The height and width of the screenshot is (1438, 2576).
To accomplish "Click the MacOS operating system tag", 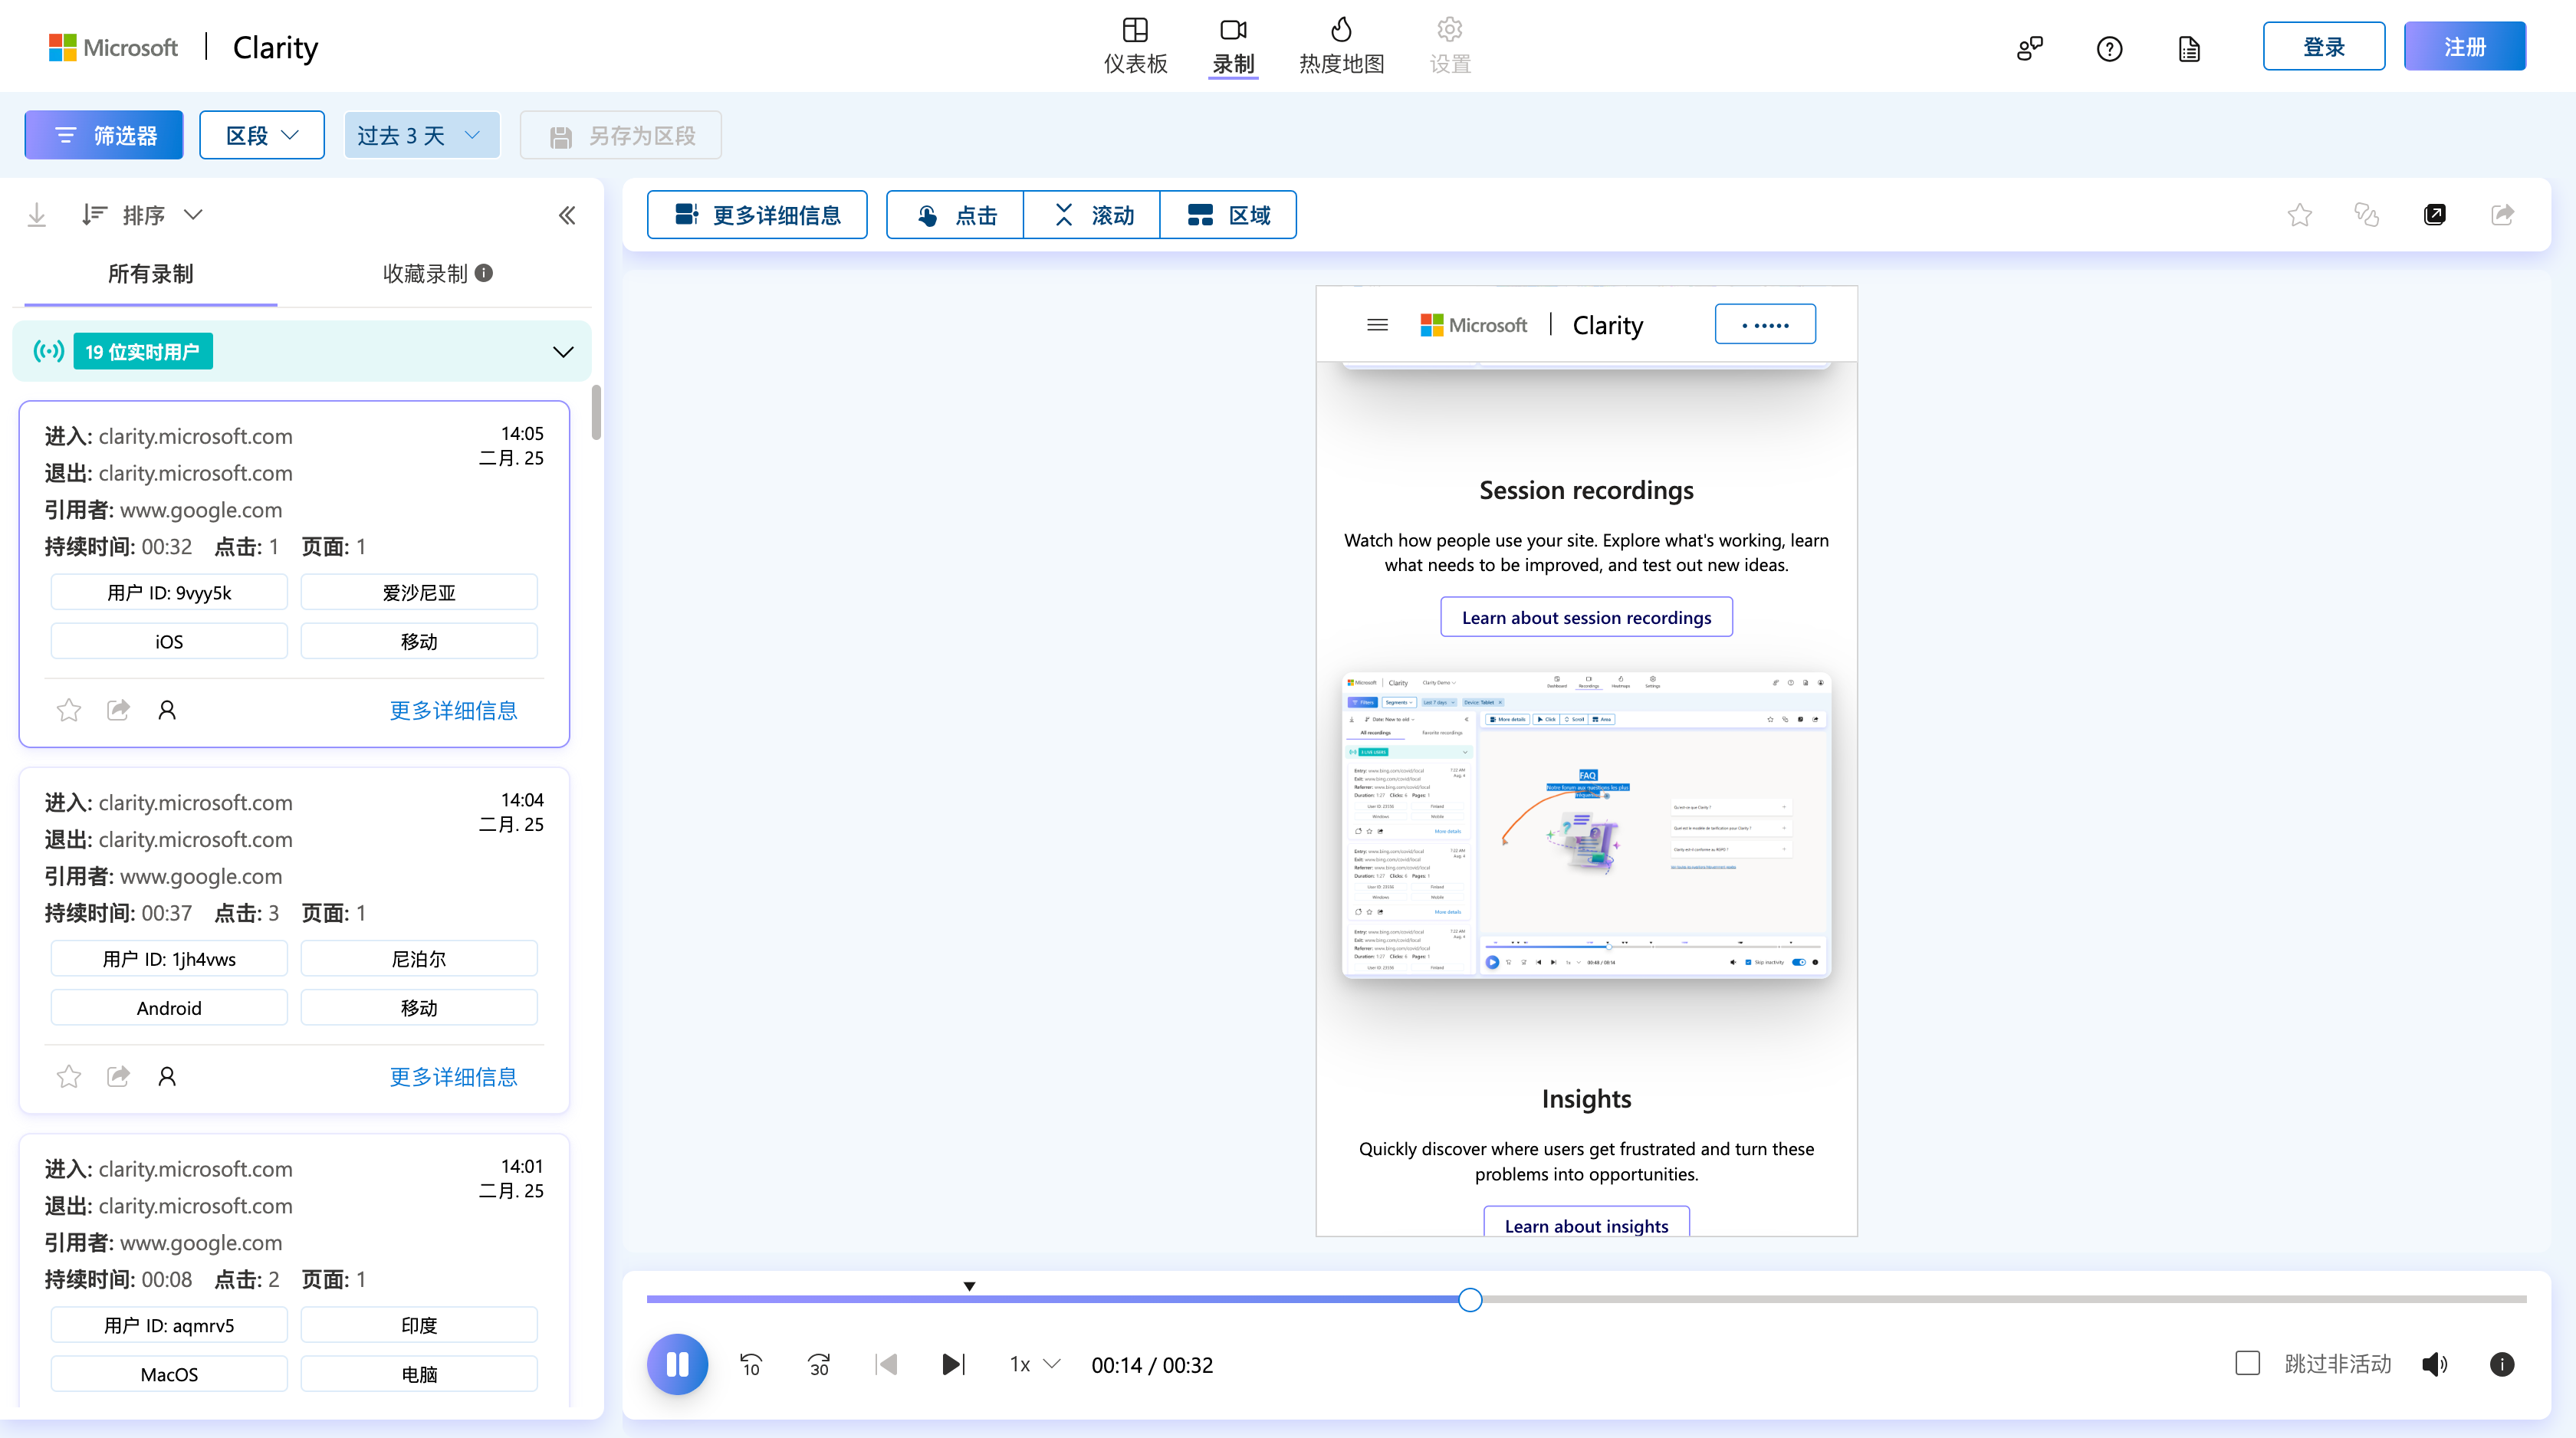I will (x=169, y=1373).
